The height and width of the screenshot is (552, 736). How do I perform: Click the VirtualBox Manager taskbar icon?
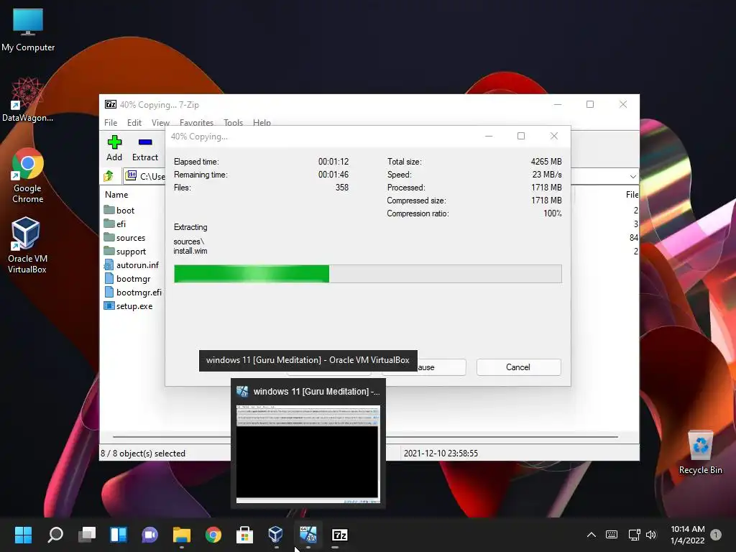click(275, 535)
